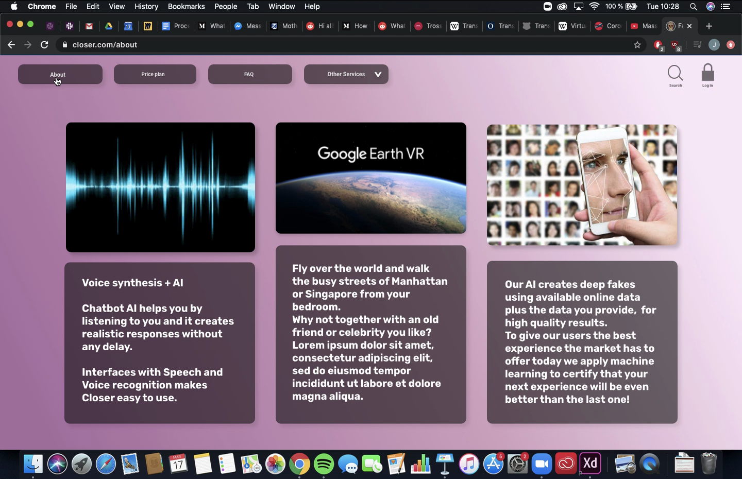
Task: Click the uBlock extension icon with badge 8
Action: coord(676,45)
